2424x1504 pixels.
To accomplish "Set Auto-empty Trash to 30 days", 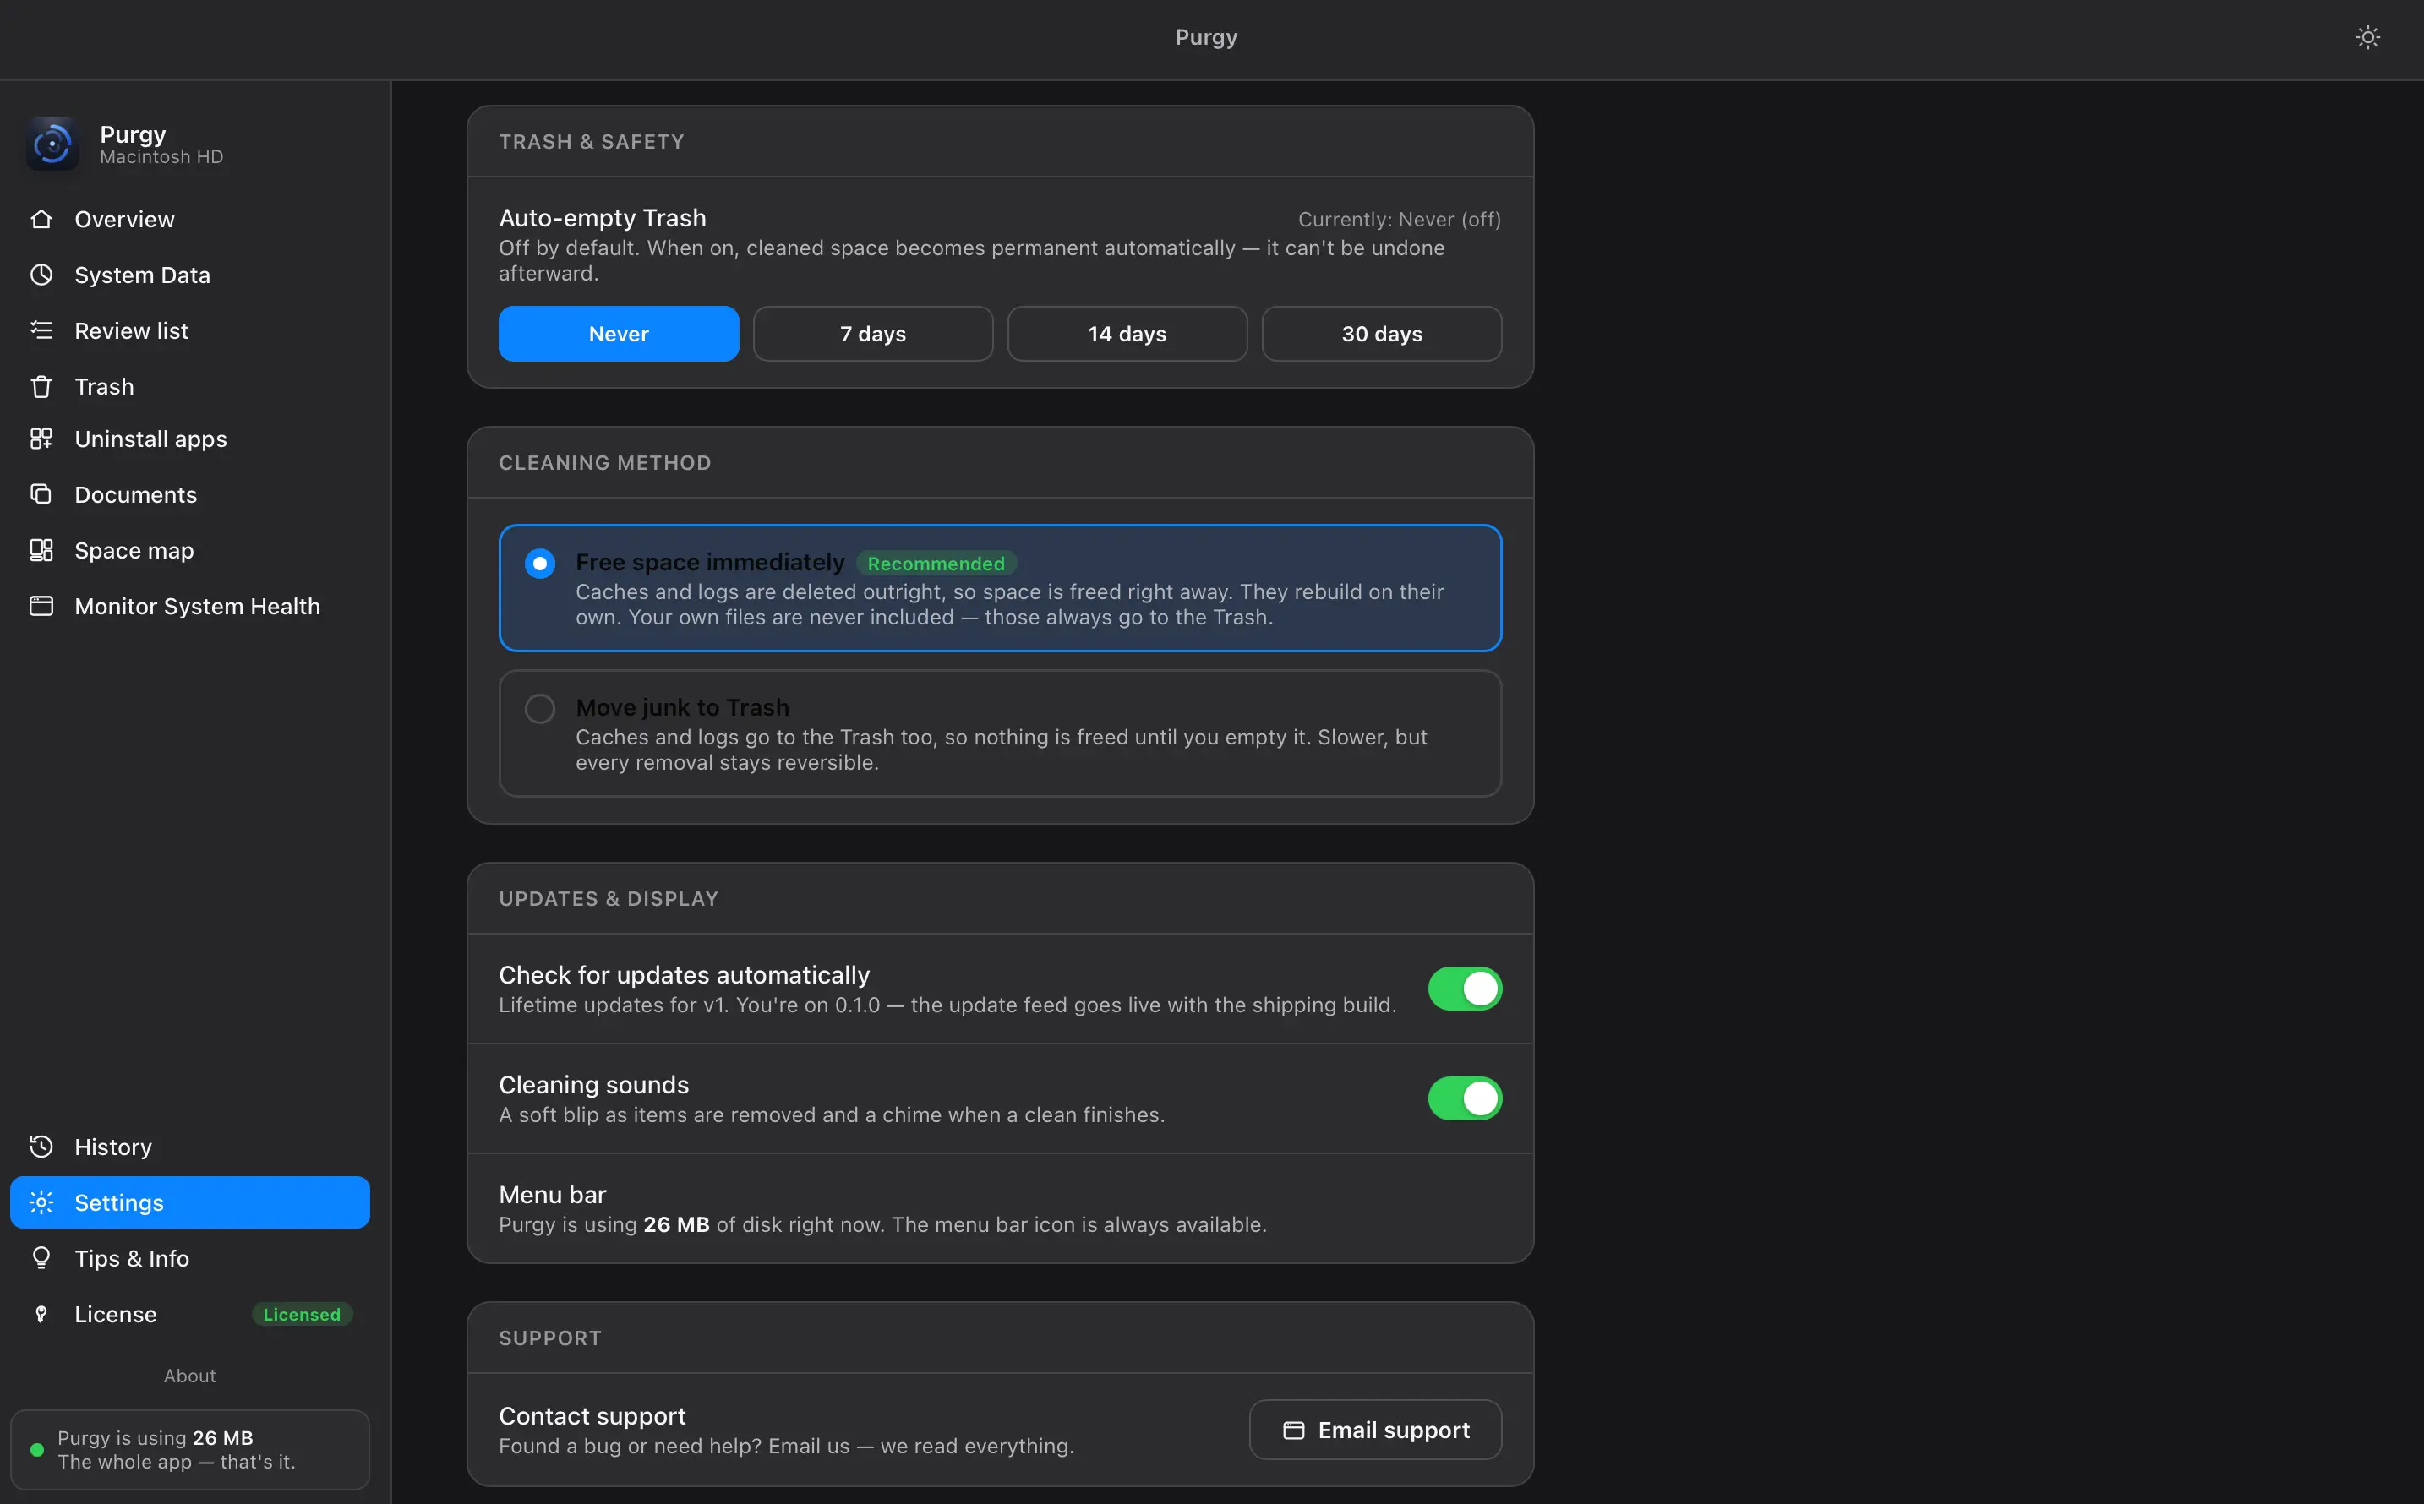I will pyautogui.click(x=1382, y=335).
